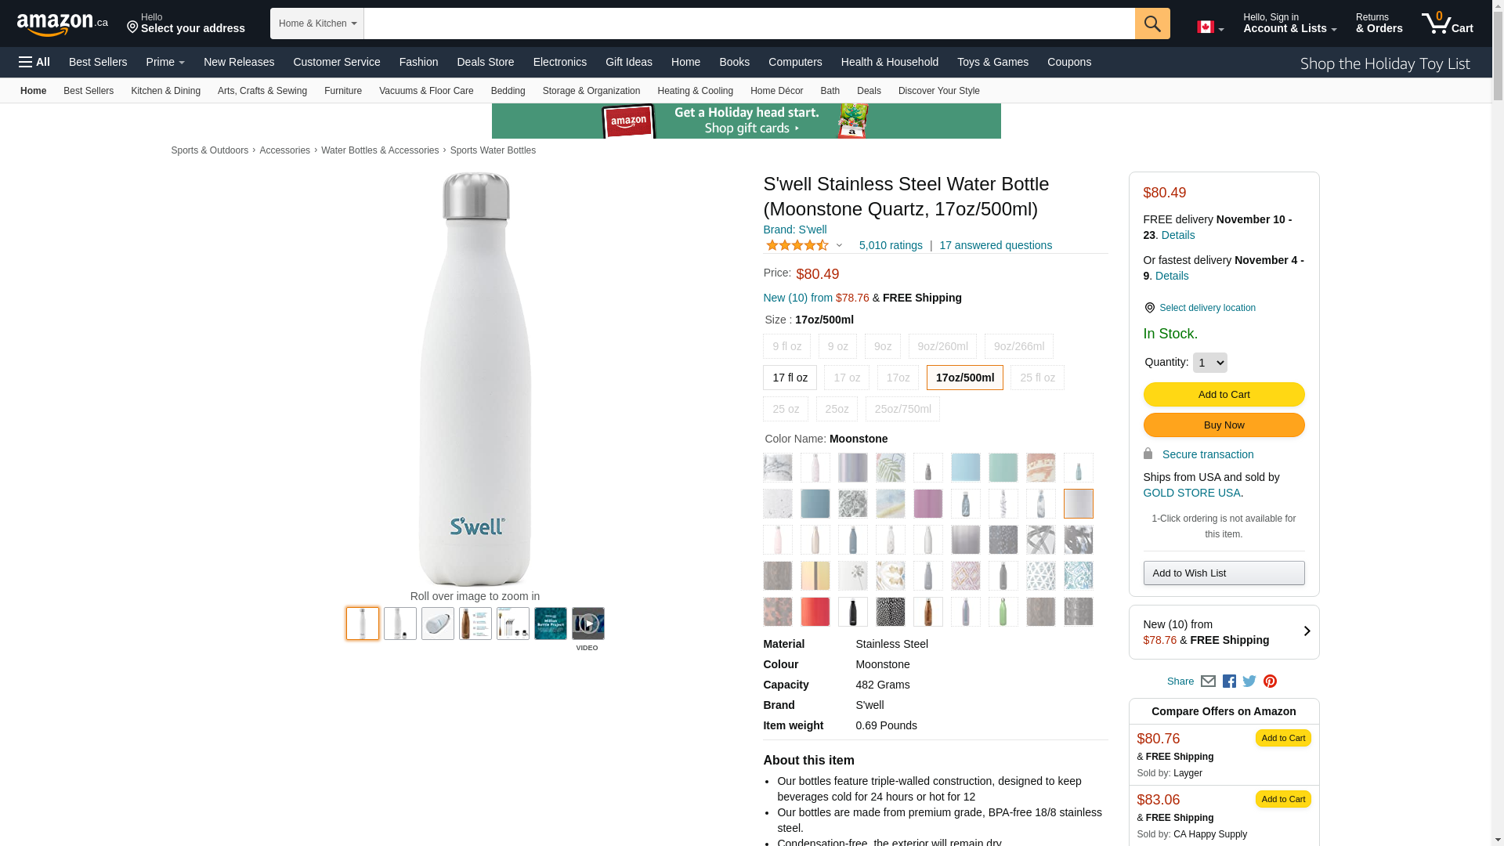
Task: Share on Pinterest icon
Action: pos(1270,681)
